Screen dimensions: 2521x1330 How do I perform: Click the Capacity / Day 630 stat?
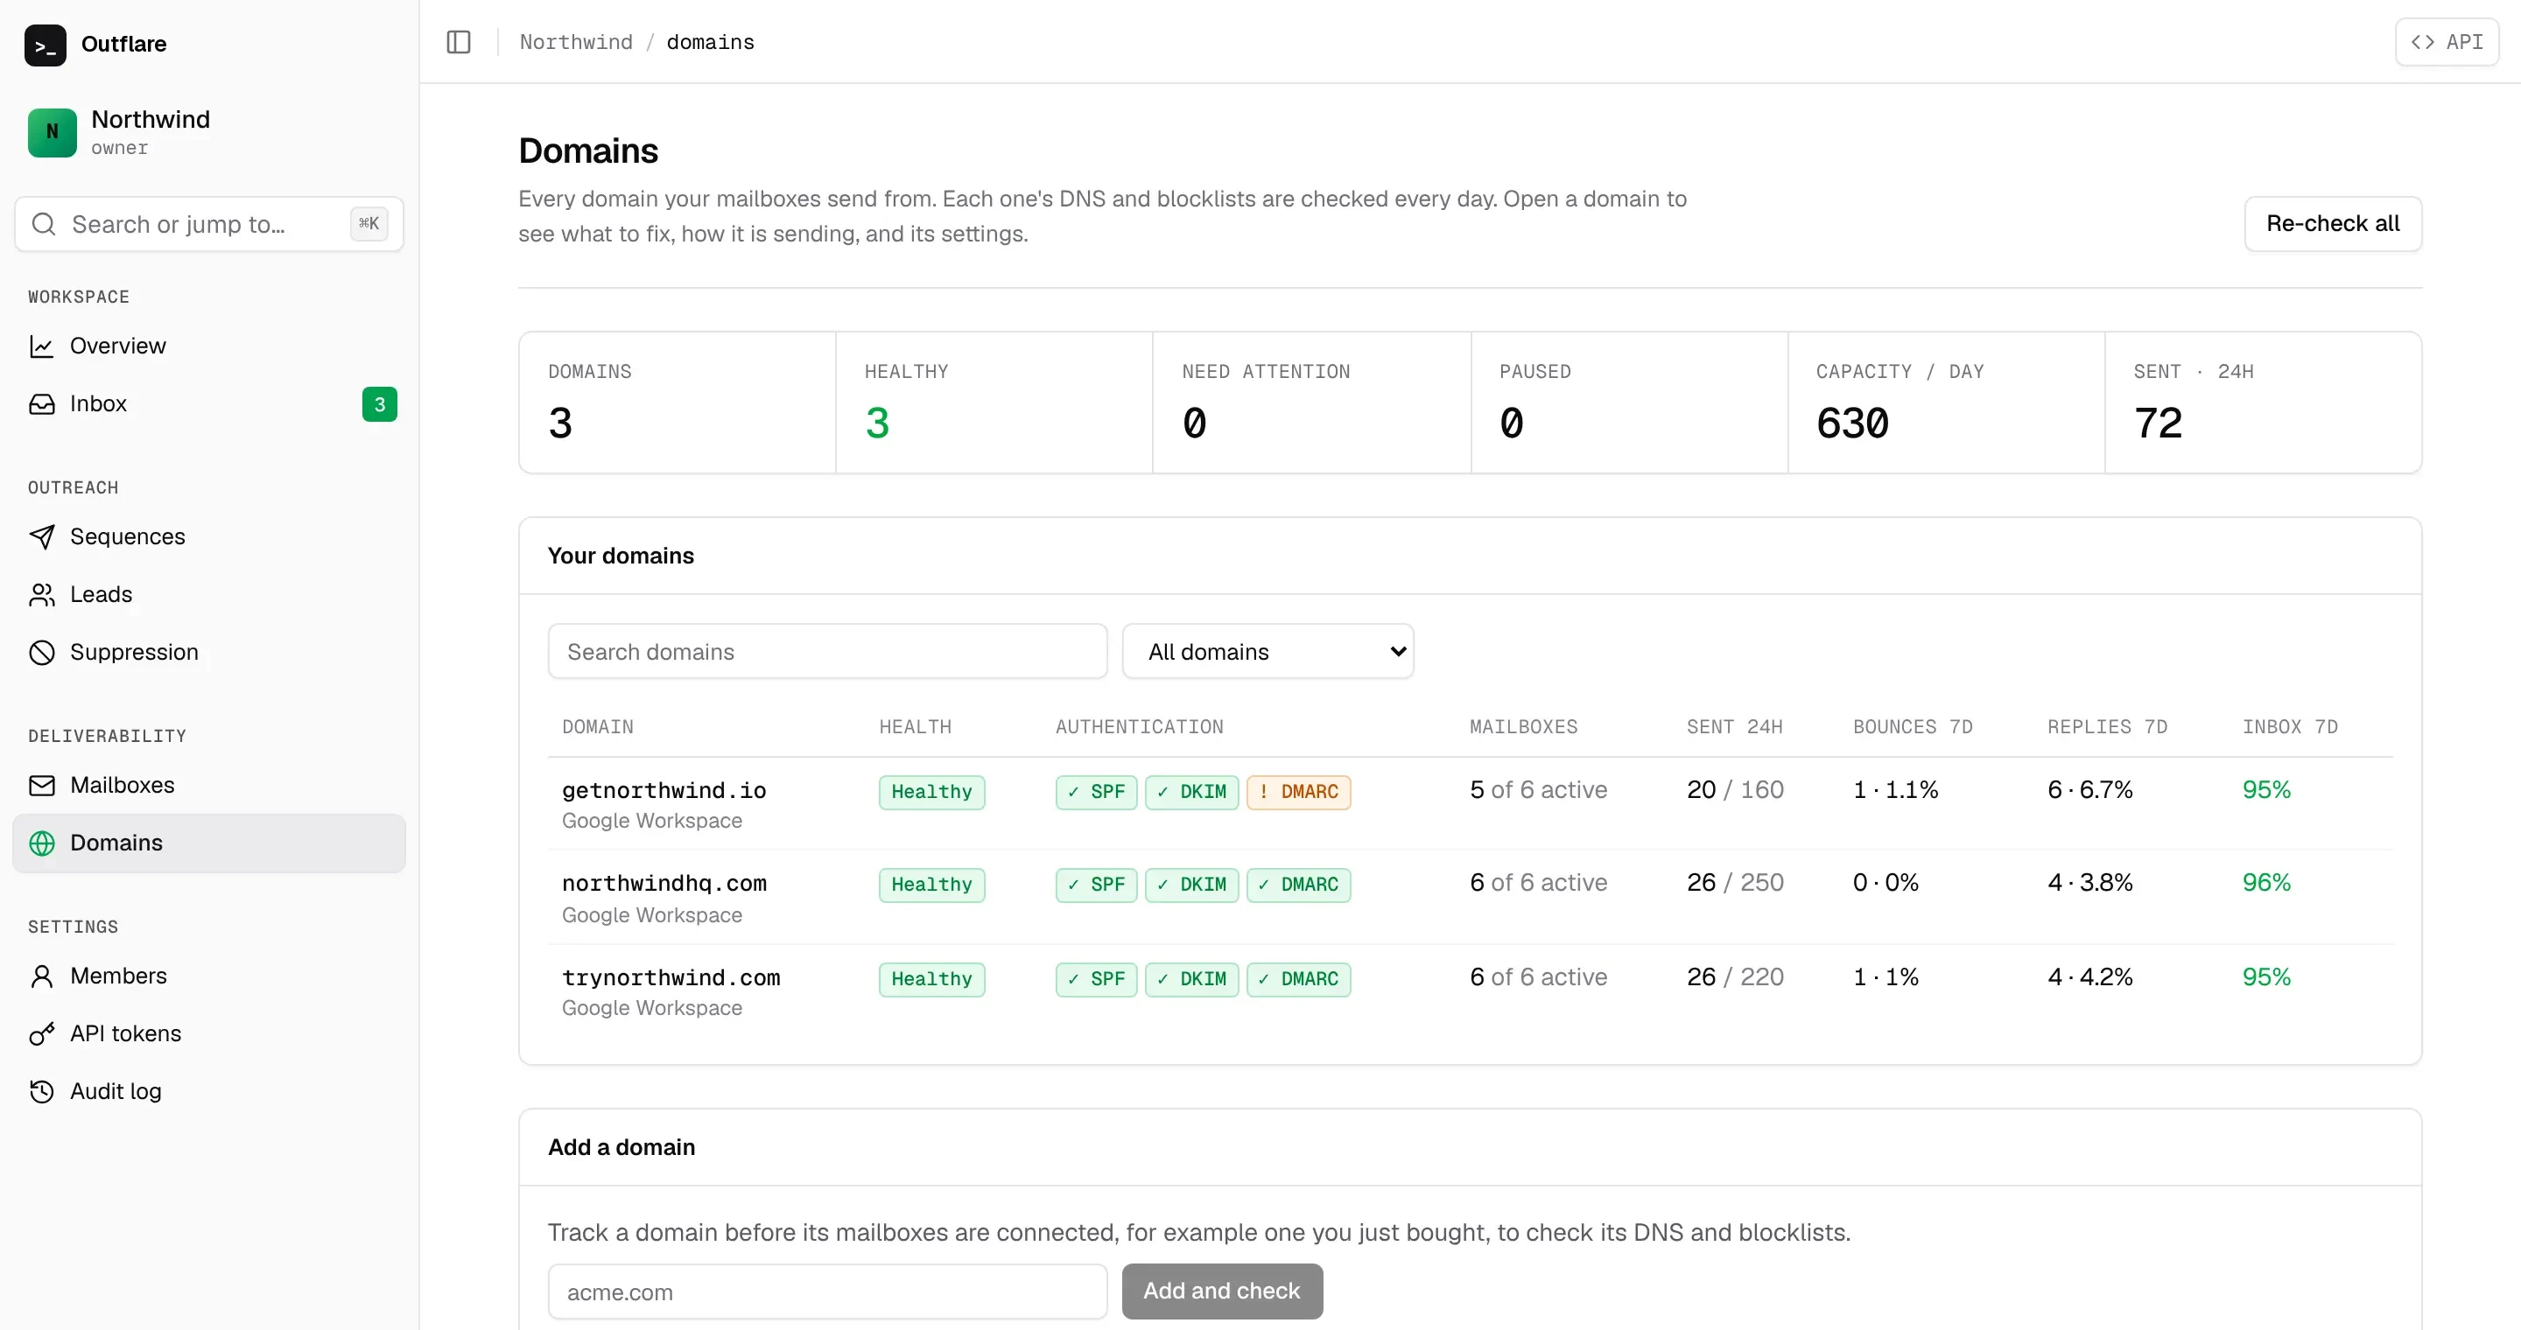pos(1946,402)
